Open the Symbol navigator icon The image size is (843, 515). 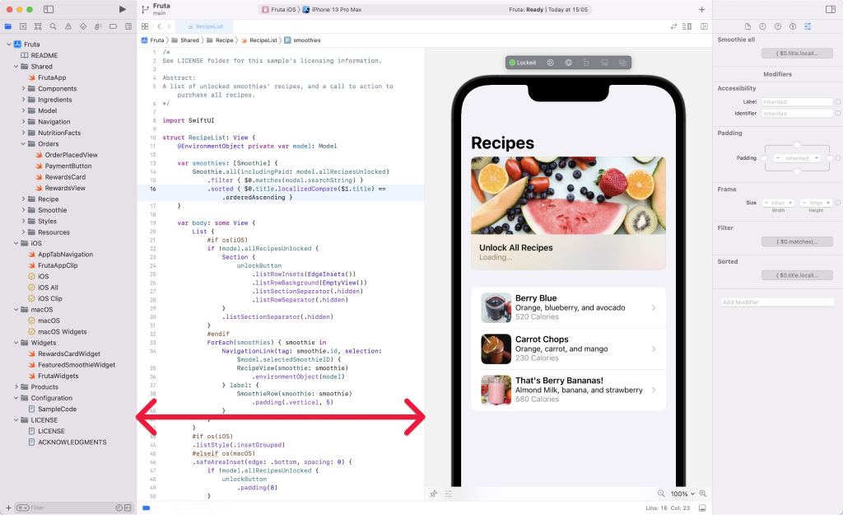pyautogui.click(x=38, y=26)
